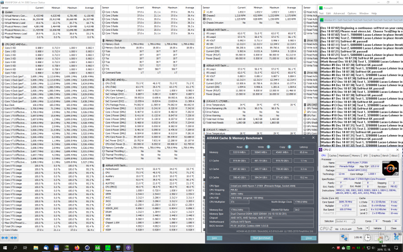Open volume control in system tray
Screen dimensions: 403x252
pyautogui.click(x=373, y=248)
